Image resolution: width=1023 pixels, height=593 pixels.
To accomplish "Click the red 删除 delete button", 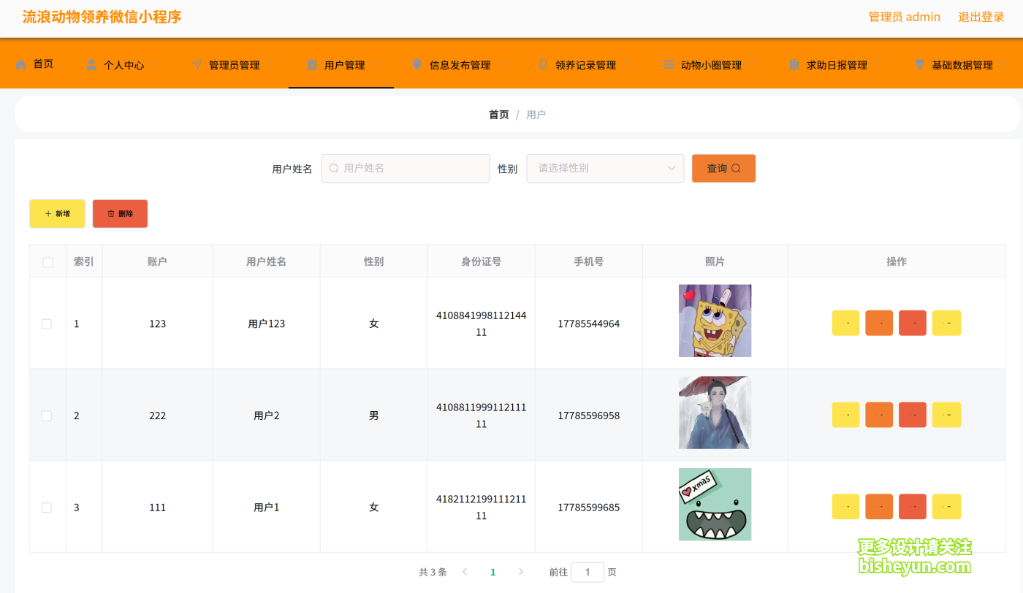I will [120, 214].
